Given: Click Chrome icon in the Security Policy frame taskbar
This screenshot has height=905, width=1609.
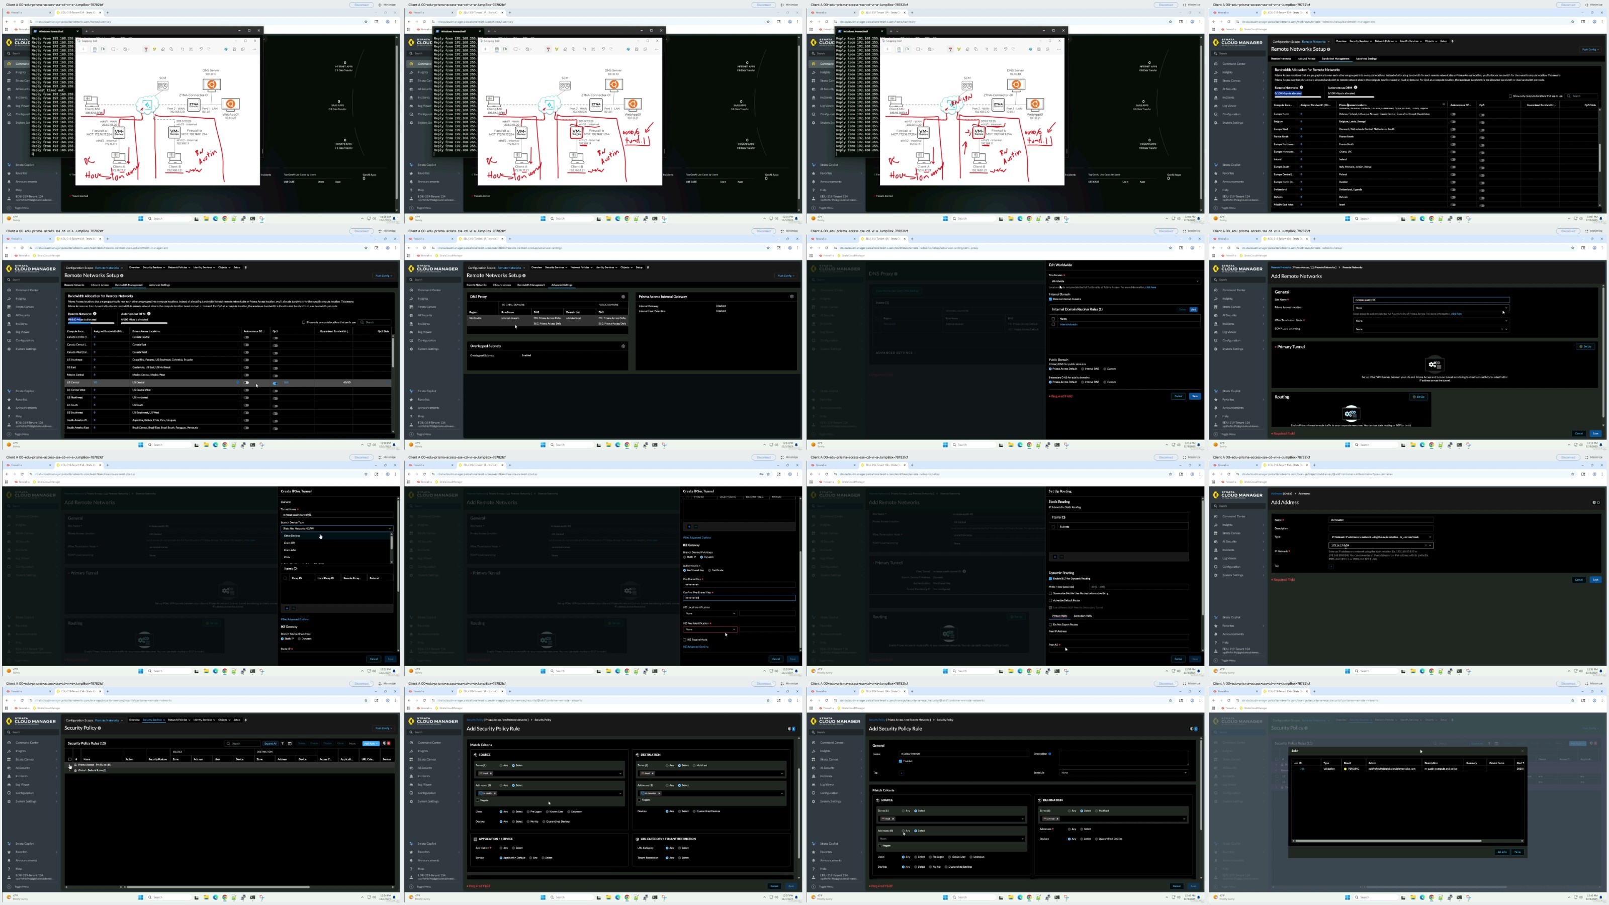Looking at the screenshot, I should 224,897.
